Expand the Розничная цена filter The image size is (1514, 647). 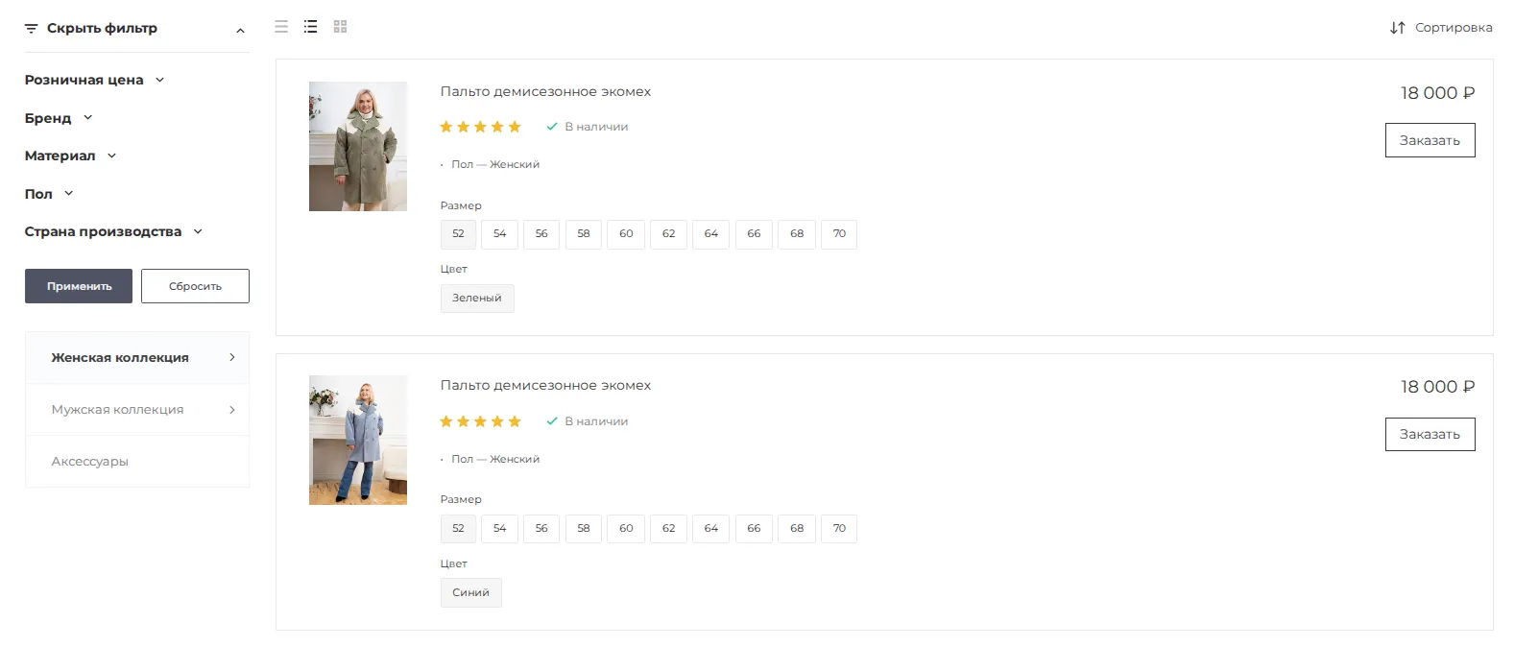pos(94,80)
